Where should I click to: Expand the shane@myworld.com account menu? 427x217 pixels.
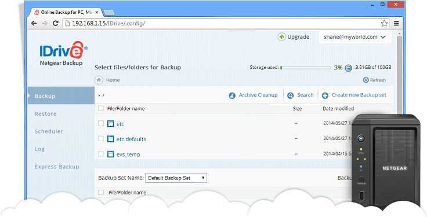pyautogui.click(x=355, y=37)
